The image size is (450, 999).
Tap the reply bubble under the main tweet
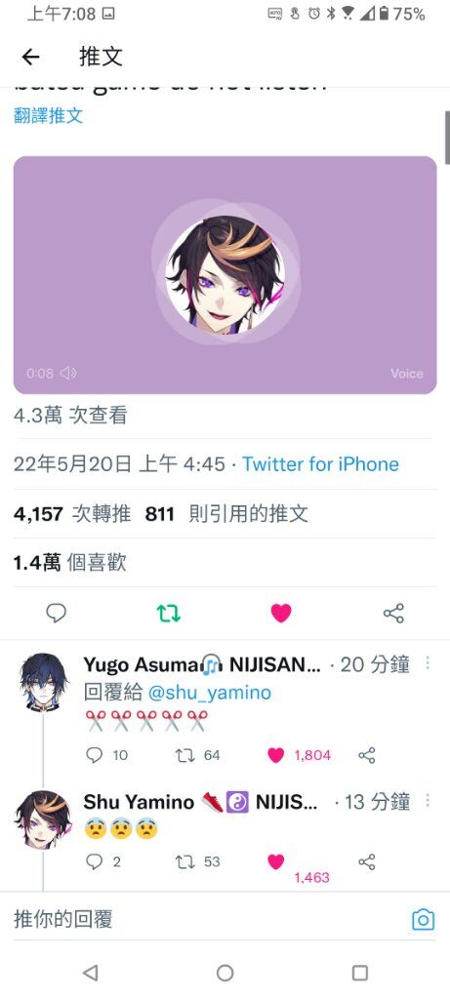tap(56, 613)
